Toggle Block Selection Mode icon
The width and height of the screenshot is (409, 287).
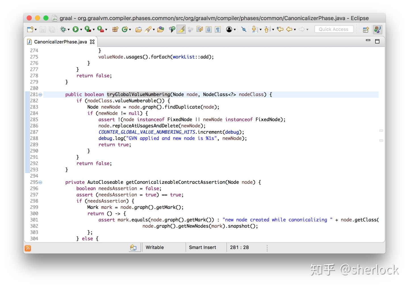tap(209, 29)
